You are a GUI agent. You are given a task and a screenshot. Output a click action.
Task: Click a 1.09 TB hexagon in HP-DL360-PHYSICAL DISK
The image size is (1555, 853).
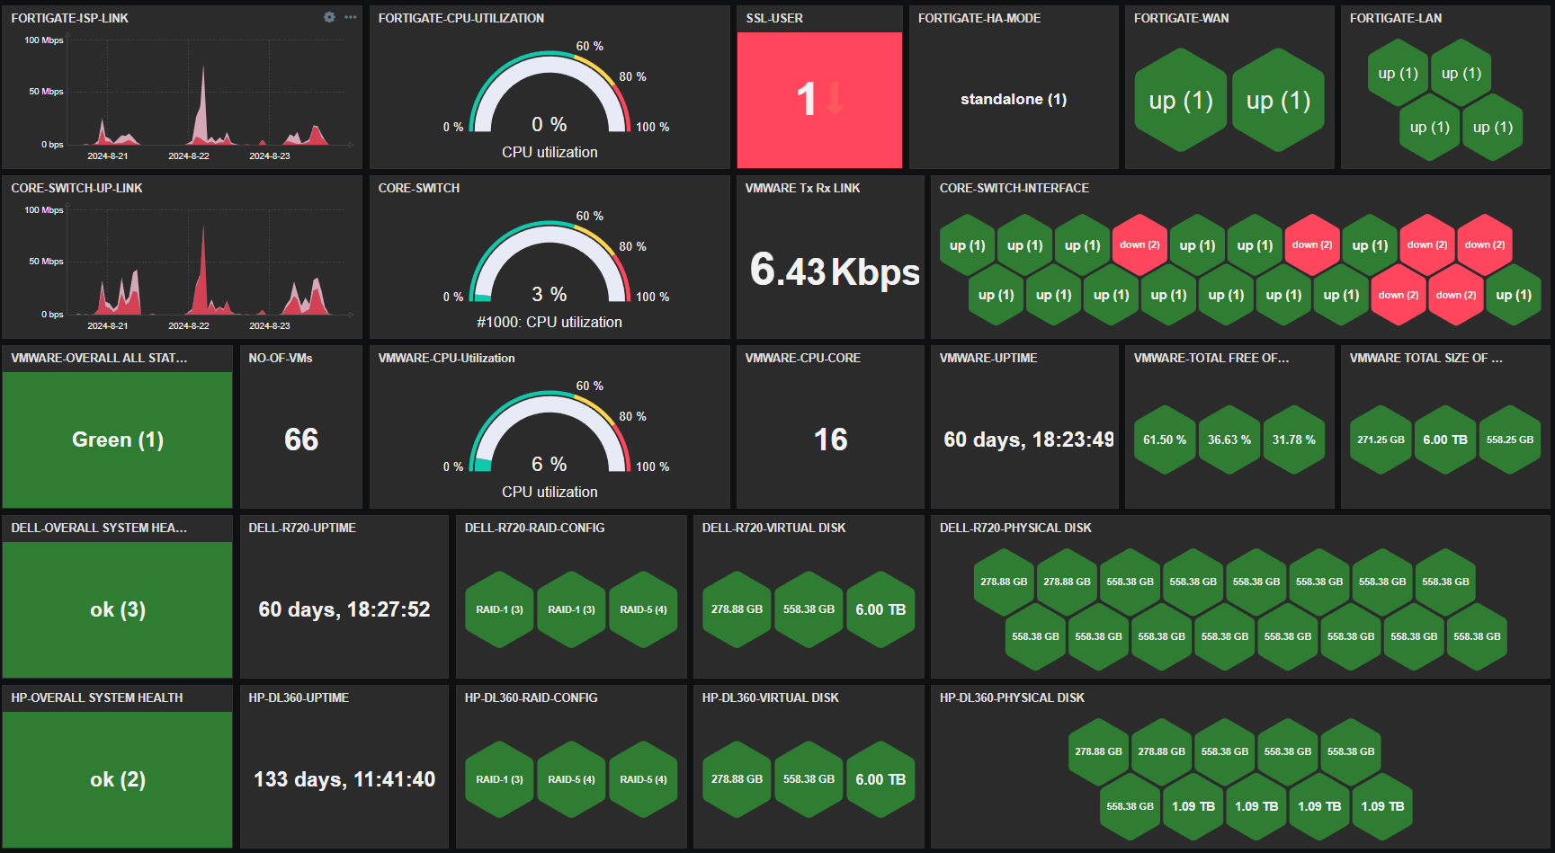[x=1193, y=806]
